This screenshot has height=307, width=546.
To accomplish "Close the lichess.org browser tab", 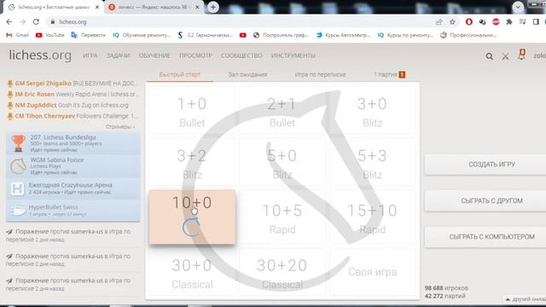I will click(x=97, y=7).
